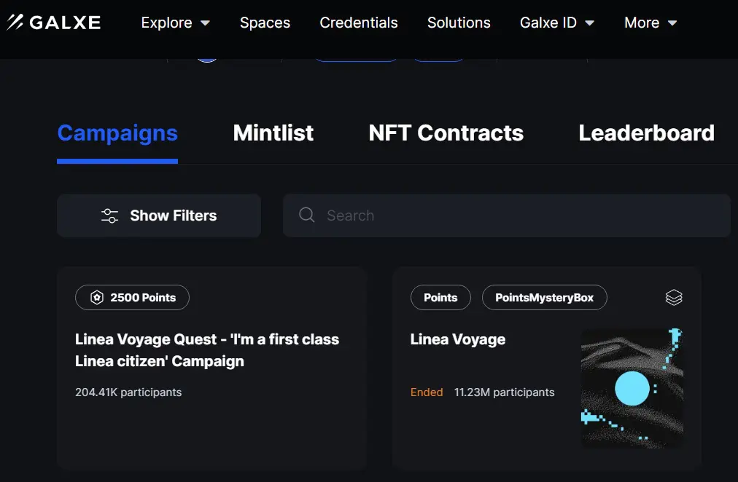Expand the Explore dropdown arrow

[x=205, y=23]
